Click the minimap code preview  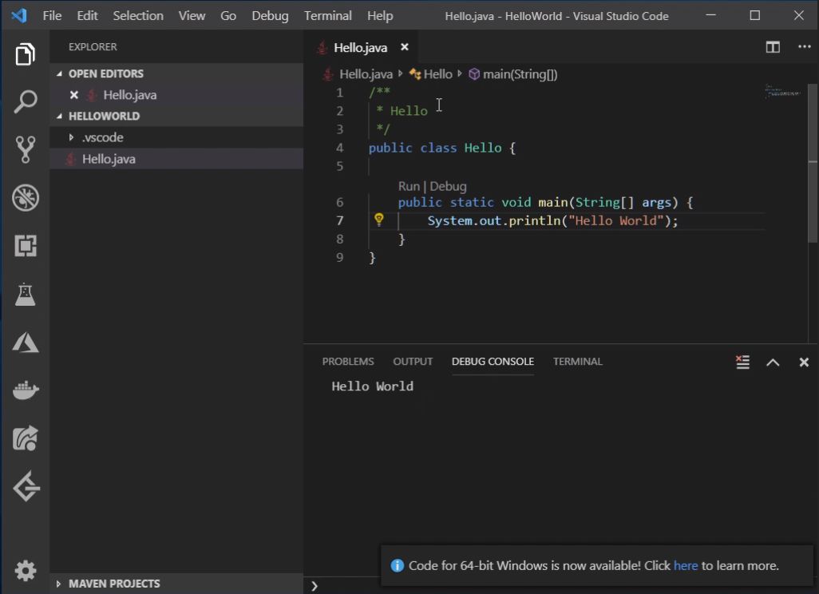[781, 92]
